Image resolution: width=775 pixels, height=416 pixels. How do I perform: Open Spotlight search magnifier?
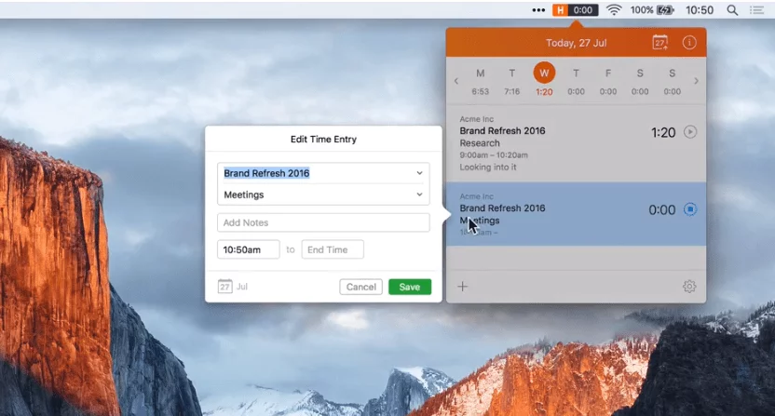click(x=732, y=10)
